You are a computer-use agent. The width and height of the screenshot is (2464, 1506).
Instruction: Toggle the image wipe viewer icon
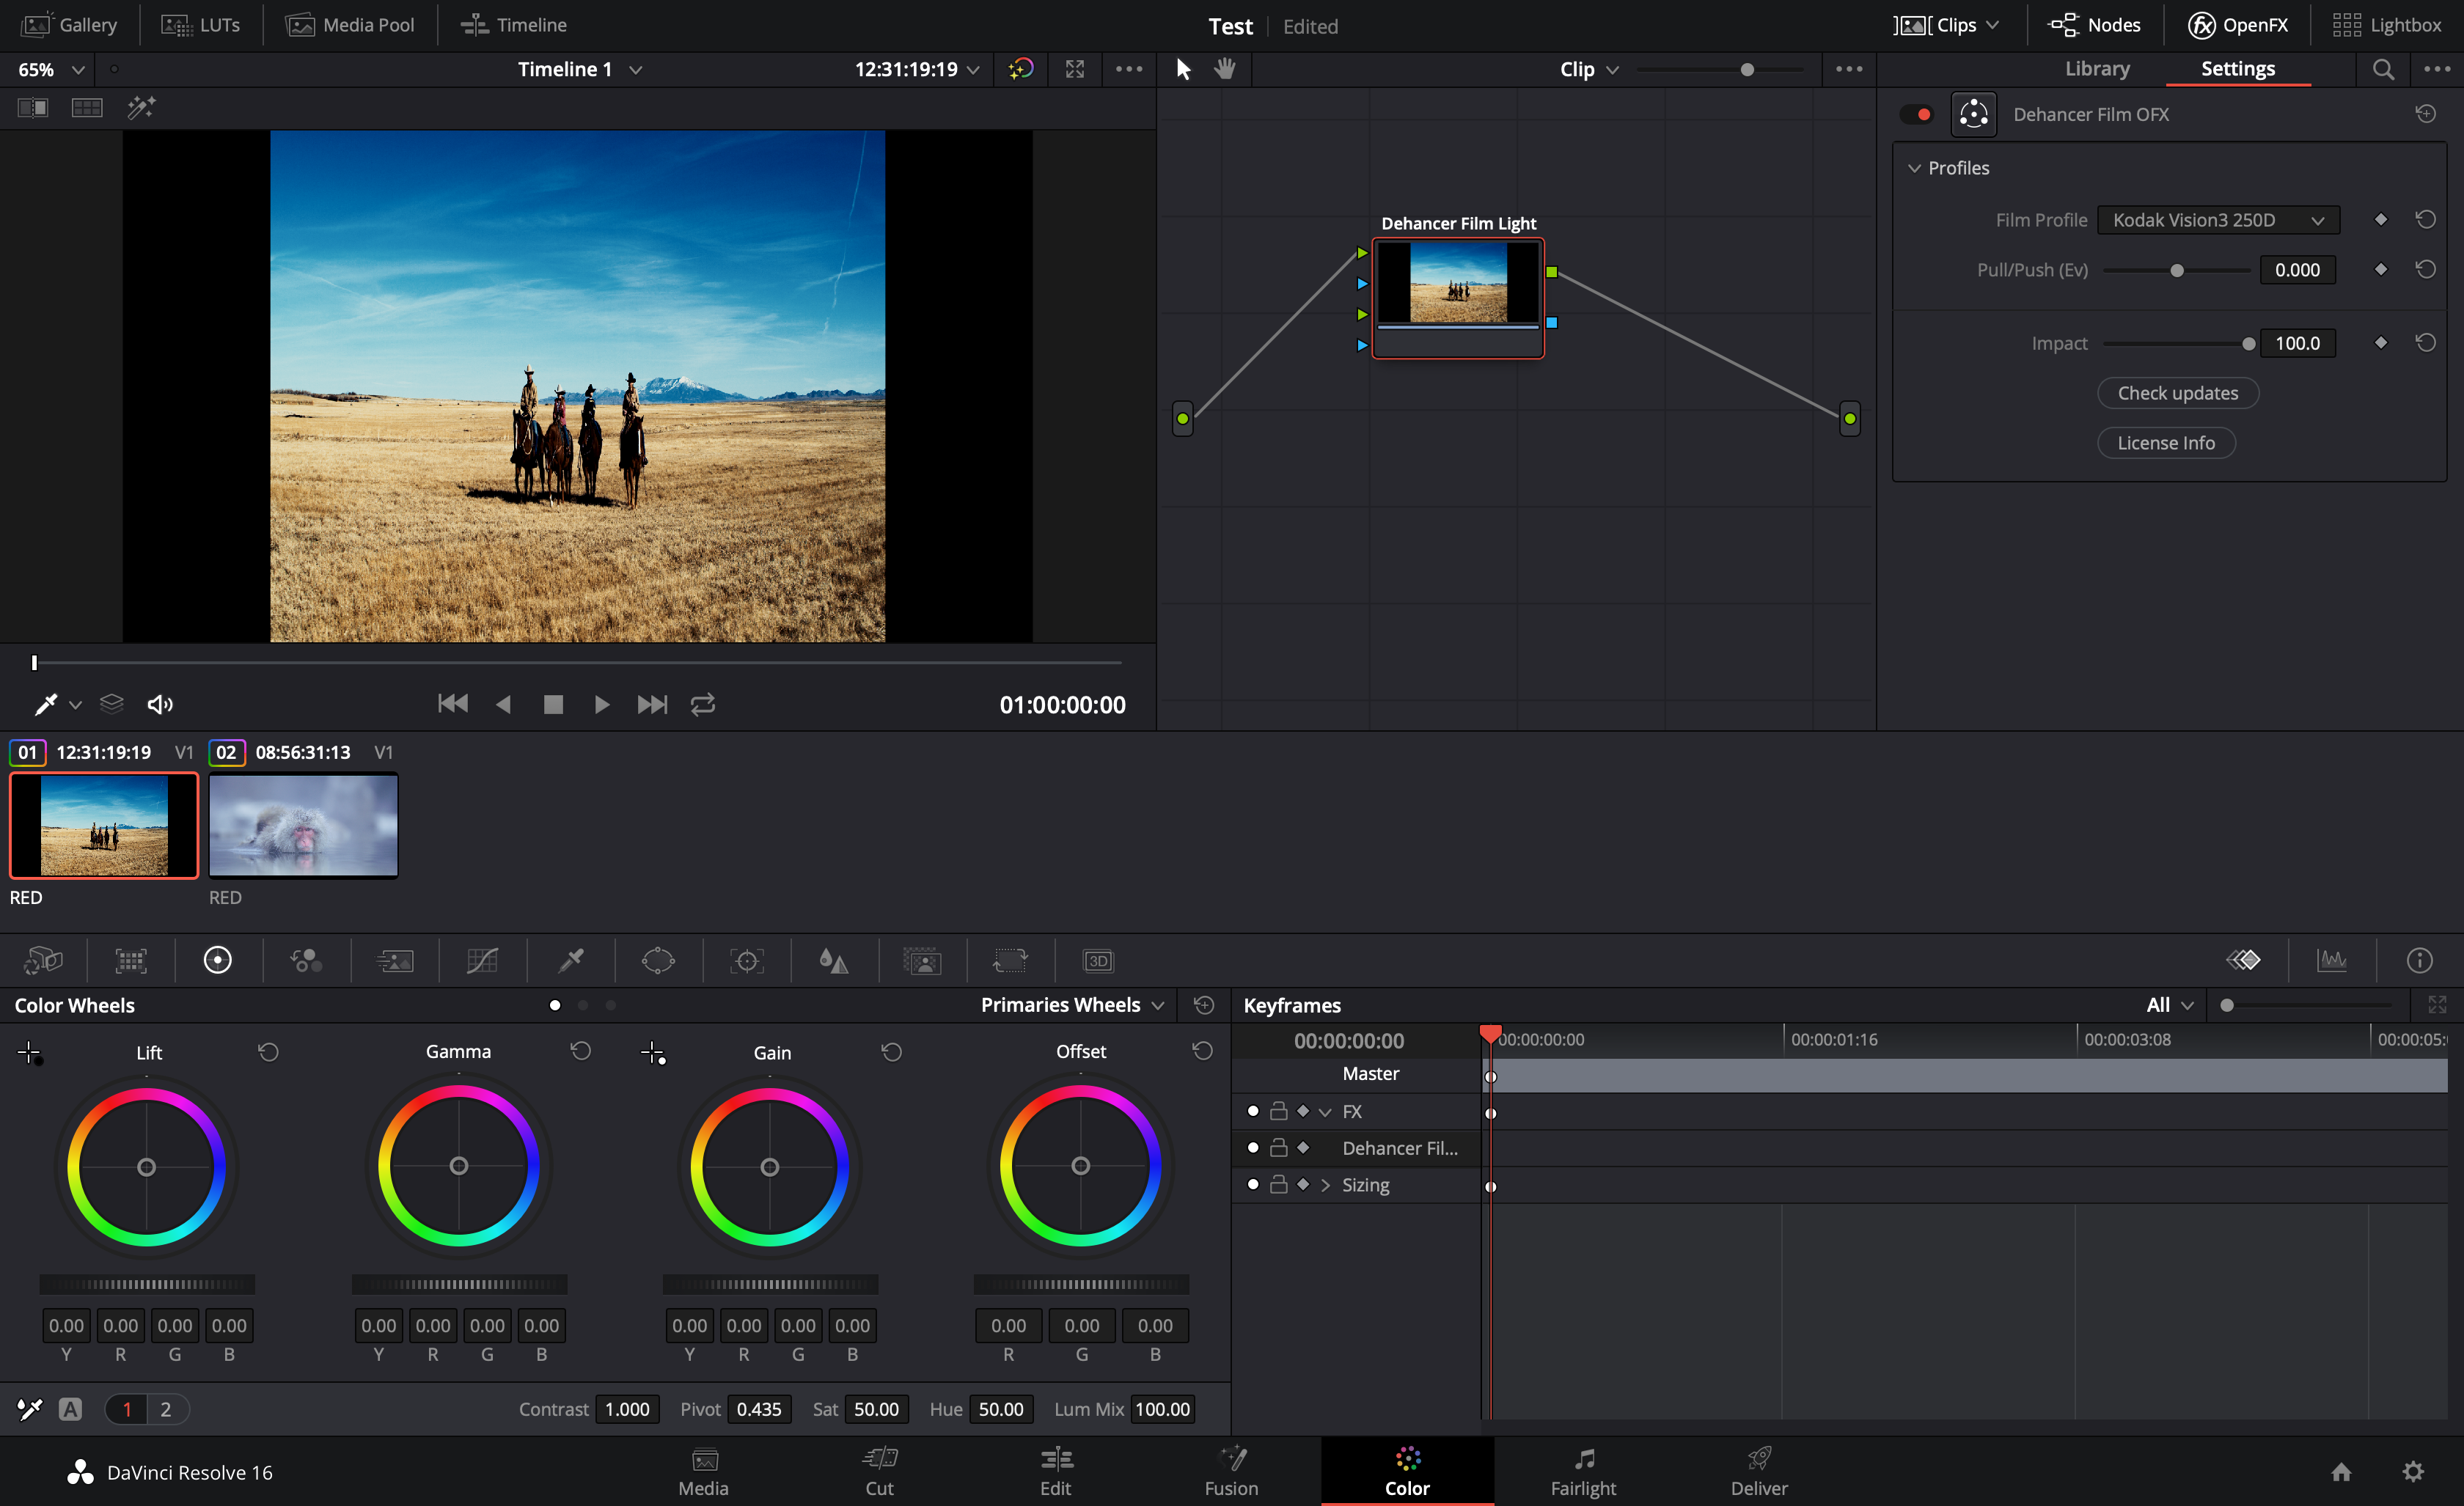33,107
